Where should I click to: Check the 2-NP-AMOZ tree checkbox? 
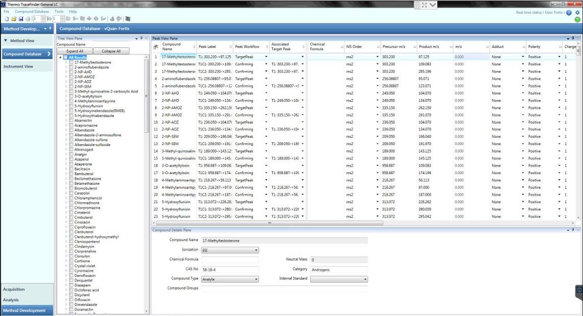[71, 77]
